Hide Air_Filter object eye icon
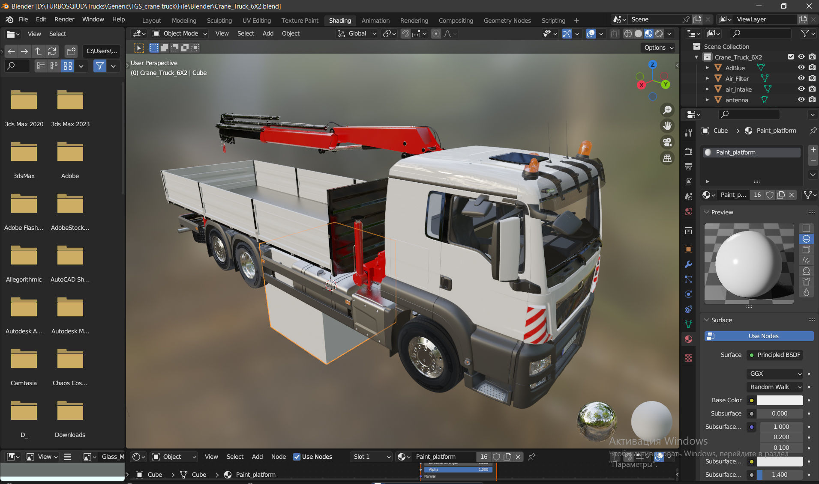 pos(801,78)
